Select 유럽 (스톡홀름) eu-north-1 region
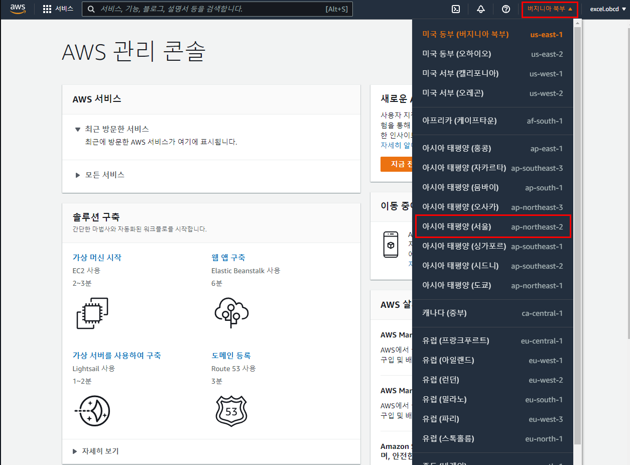Image resolution: width=630 pixels, height=465 pixels. point(492,438)
